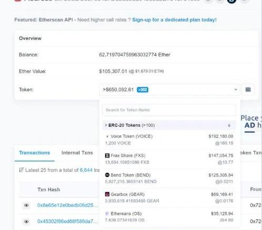Open transaction hash 0x8e65e12e0bedb06d25 link

coord(68,205)
